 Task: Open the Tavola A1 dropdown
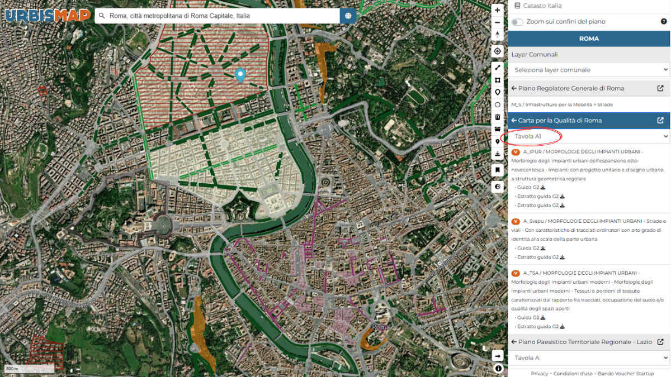tap(588, 136)
